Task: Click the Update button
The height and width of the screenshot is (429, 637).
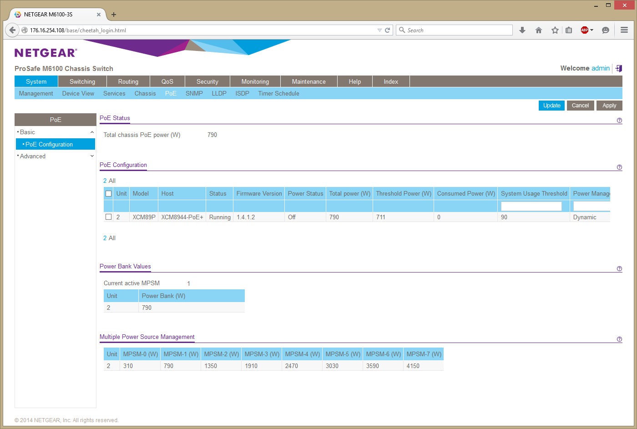Action: (x=552, y=106)
